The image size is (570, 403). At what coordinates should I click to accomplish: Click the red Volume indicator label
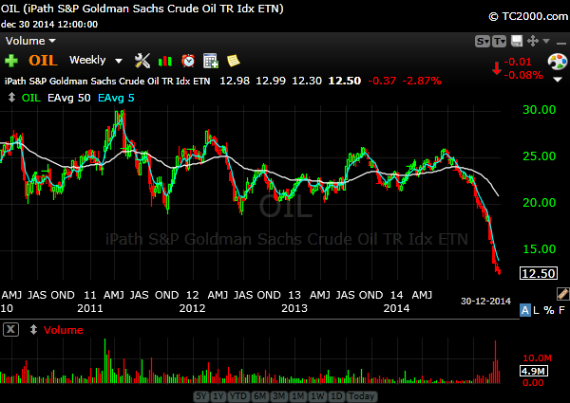coord(64,330)
